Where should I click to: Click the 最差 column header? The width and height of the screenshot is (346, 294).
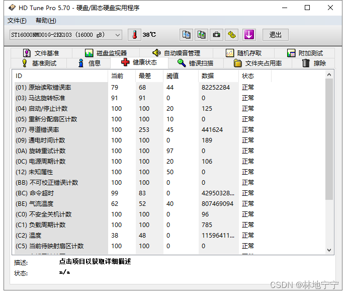click(x=149, y=76)
